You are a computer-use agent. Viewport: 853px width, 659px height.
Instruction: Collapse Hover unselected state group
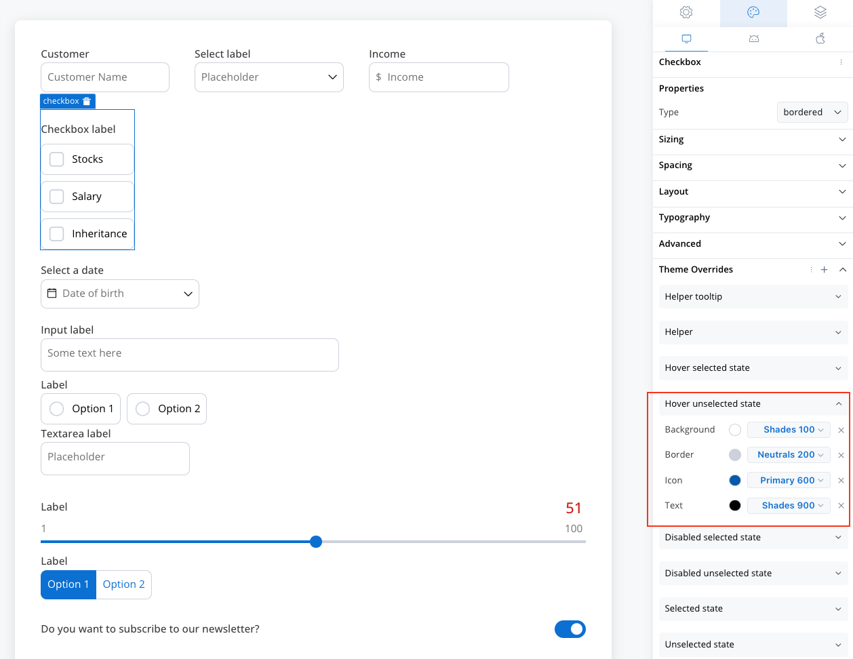pyautogui.click(x=753, y=404)
